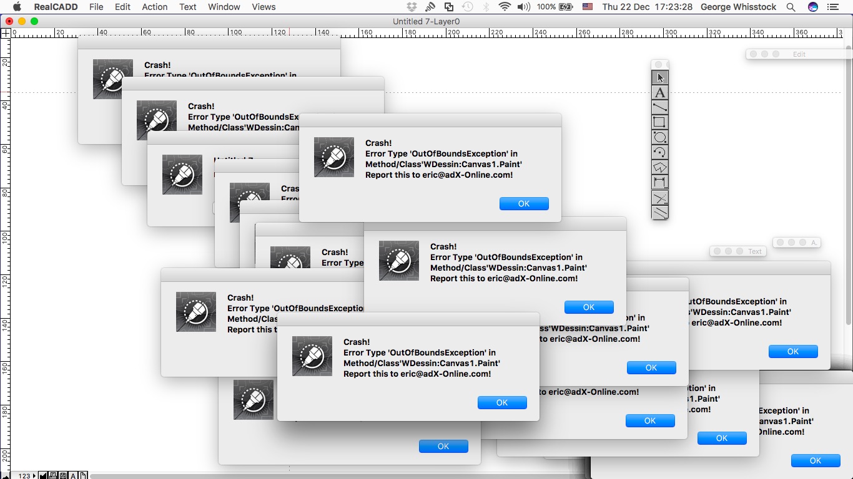Open the volume control in menu bar
The image size is (853, 479).
click(x=523, y=7)
